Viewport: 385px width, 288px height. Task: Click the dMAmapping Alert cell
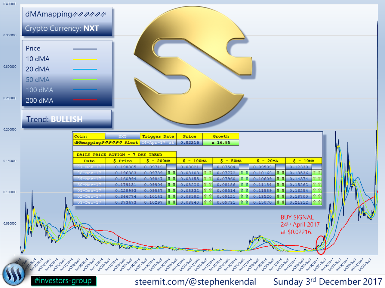pos(106,142)
